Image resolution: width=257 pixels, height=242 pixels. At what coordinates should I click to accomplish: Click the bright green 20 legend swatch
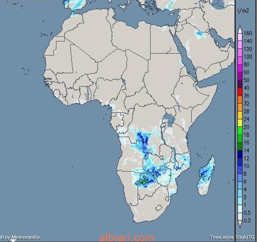240,131
